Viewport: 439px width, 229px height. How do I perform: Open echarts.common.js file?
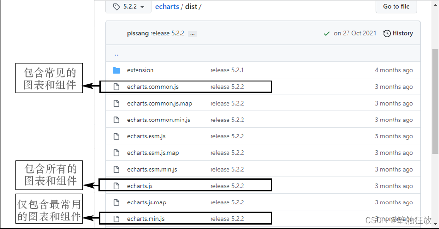tap(152, 87)
